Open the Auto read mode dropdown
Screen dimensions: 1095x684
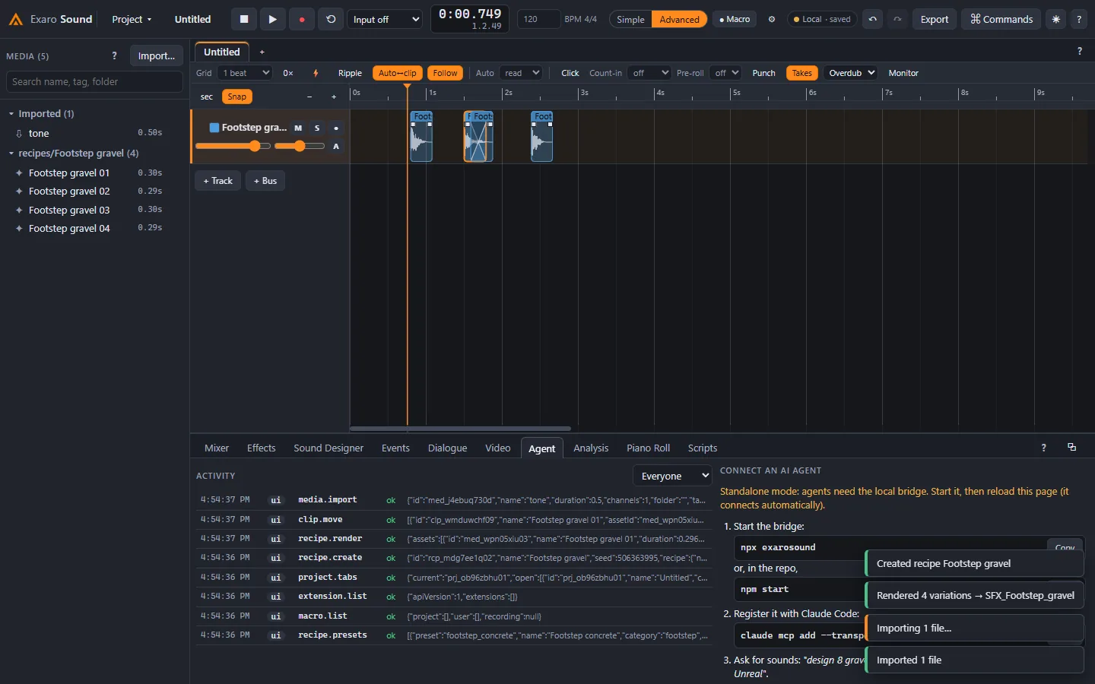click(x=521, y=73)
